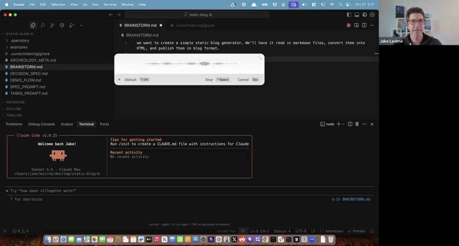Switch to the Problems panel tab
This screenshot has width=459, height=246.
click(14, 124)
